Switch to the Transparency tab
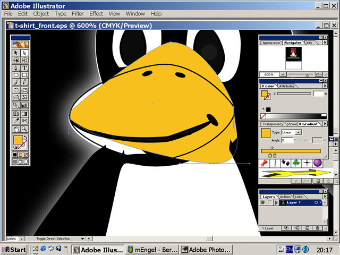The image size is (340, 255). [x=273, y=124]
